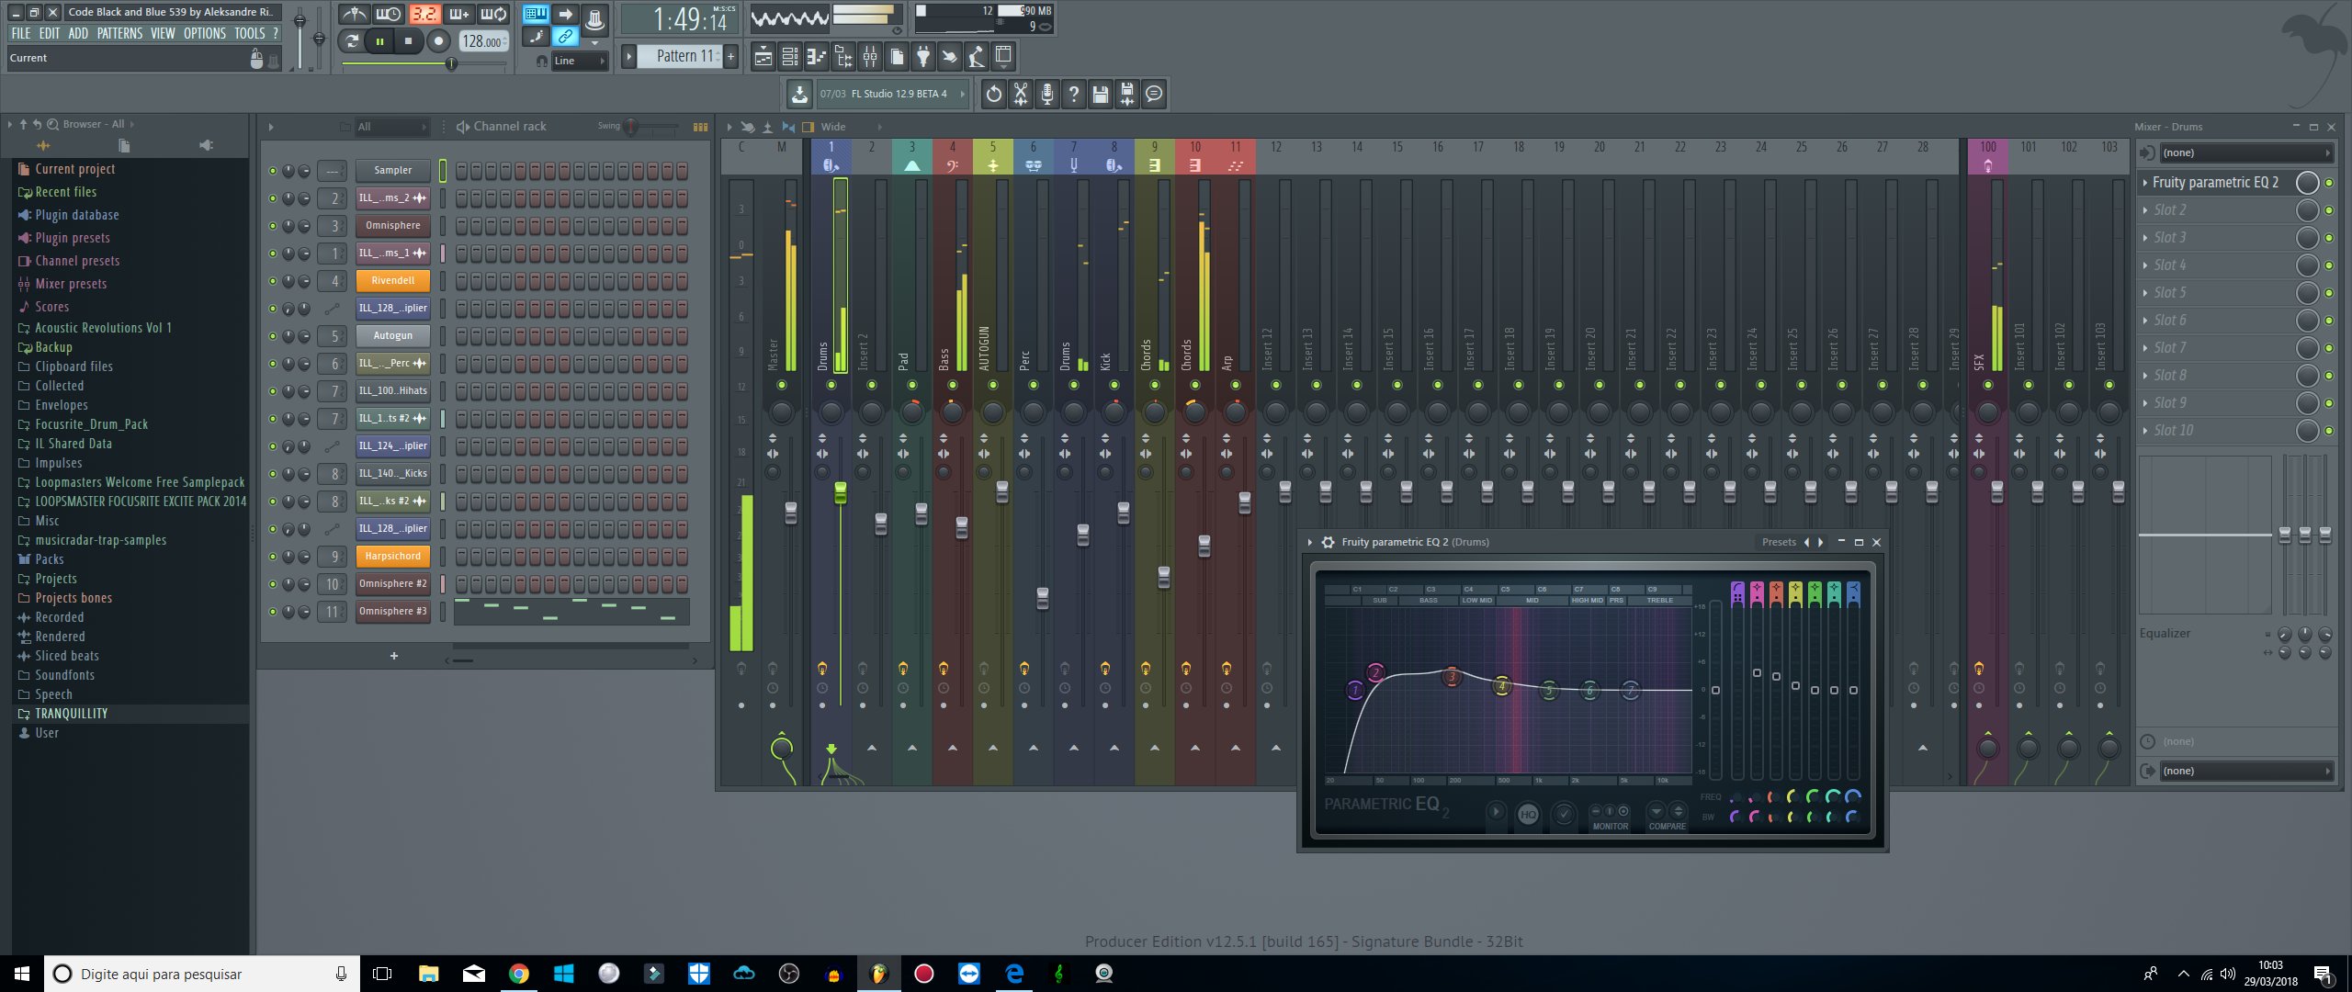
Task: Click the Drums mixer track fader
Action: [840, 493]
